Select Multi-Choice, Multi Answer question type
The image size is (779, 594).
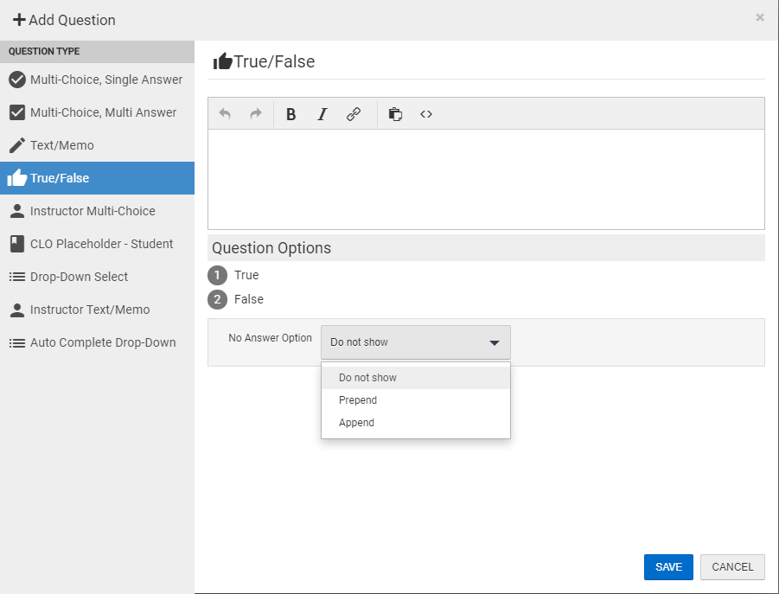tap(98, 112)
